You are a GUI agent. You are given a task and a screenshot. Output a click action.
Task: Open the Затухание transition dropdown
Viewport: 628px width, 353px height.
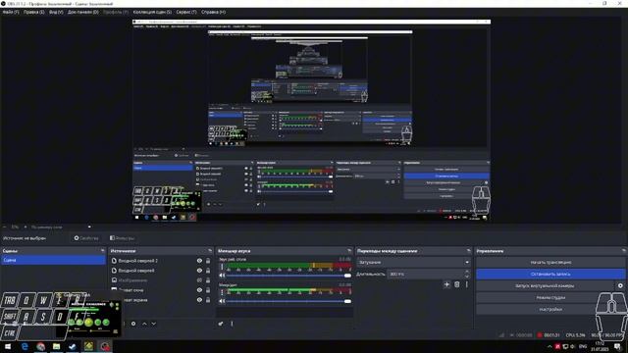(x=414, y=262)
